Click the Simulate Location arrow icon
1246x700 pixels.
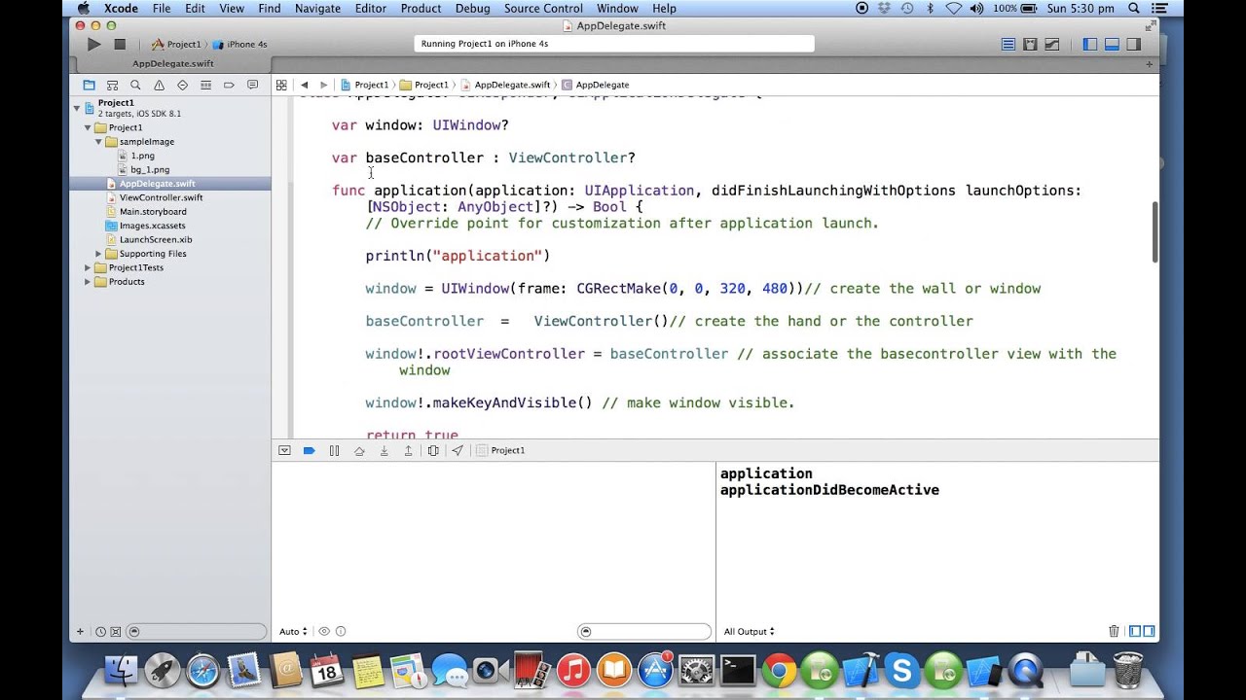coord(458,450)
